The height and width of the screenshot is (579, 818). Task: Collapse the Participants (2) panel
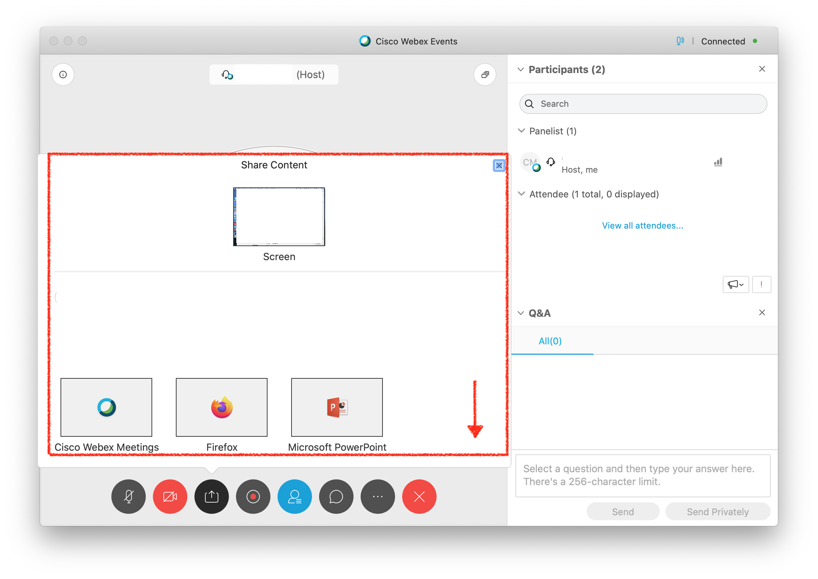pos(521,69)
